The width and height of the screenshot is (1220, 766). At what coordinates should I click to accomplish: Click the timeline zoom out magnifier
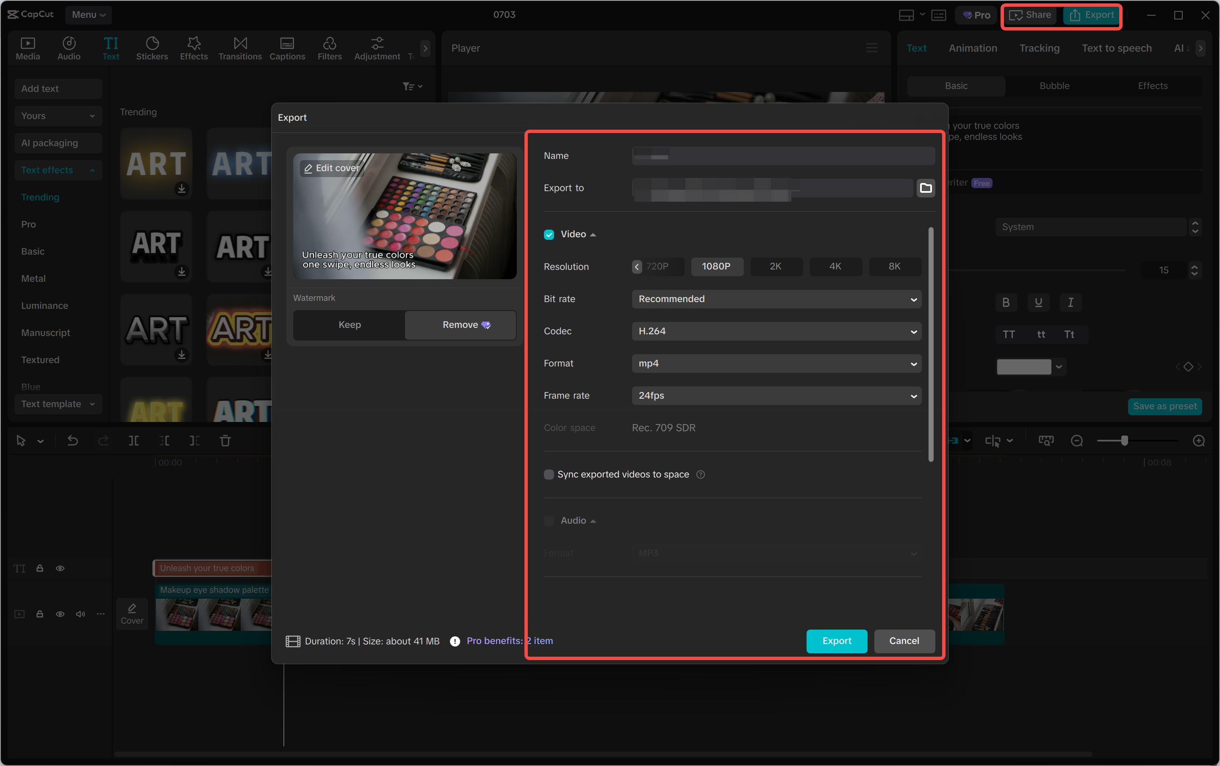tap(1076, 441)
